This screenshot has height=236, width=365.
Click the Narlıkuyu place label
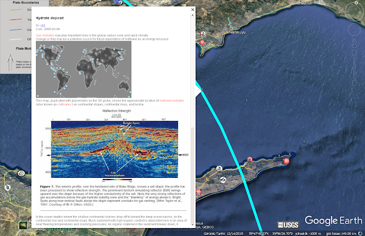[x=237, y=32]
